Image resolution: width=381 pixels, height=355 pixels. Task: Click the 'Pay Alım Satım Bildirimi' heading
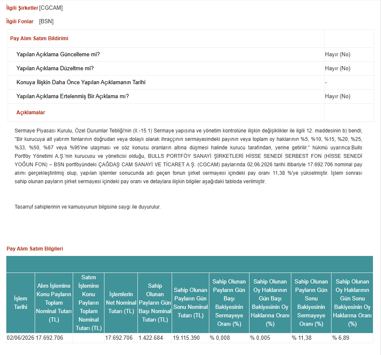(x=39, y=39)
